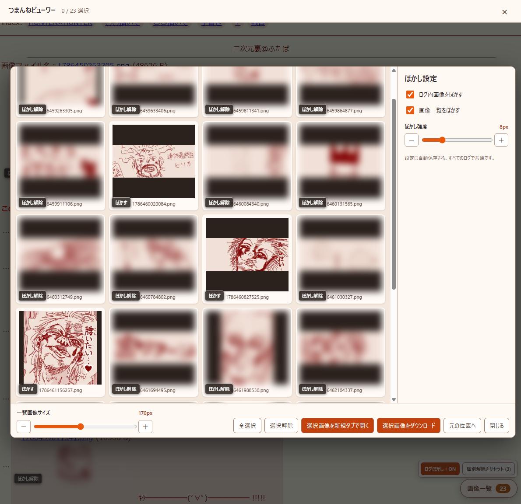The image size is (521, 504).
Task: Click the 画像一覧 23 floating button
Action: click(489, 488)
